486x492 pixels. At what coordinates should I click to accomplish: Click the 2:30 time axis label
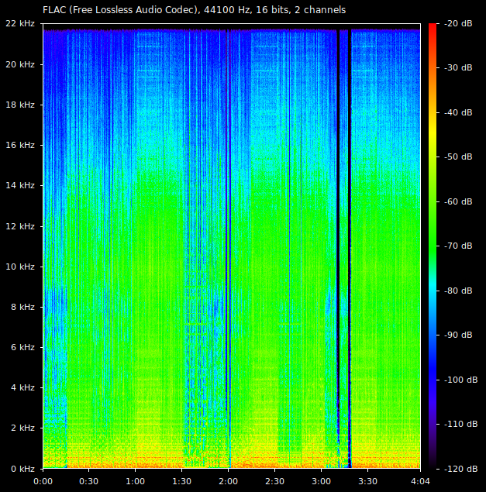click(x=274, y=481)
